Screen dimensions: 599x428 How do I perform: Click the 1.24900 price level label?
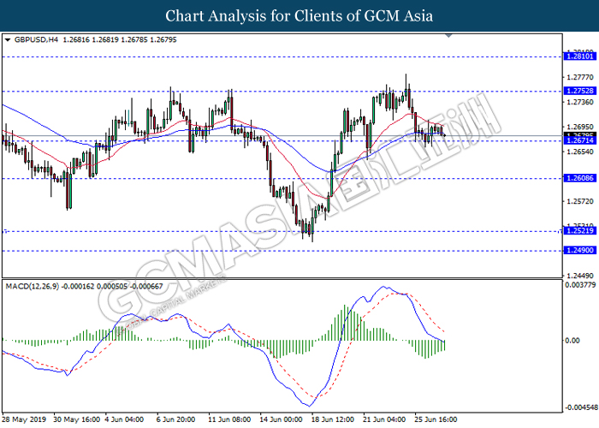pyautogui.click(x=580, y=250)
